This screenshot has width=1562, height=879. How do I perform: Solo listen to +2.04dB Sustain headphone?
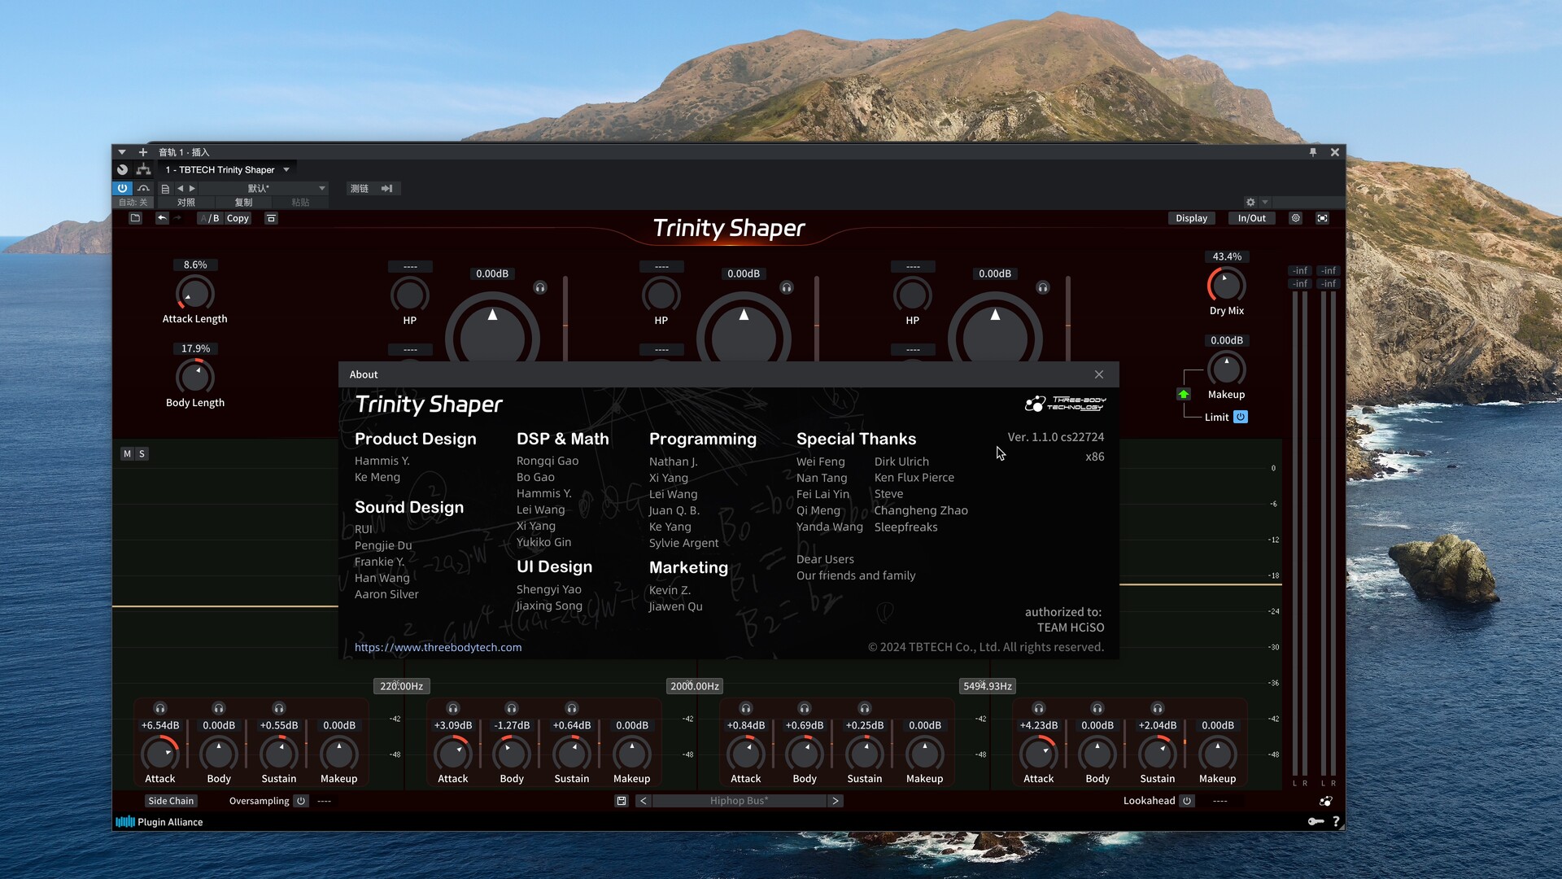(1158, 708)
